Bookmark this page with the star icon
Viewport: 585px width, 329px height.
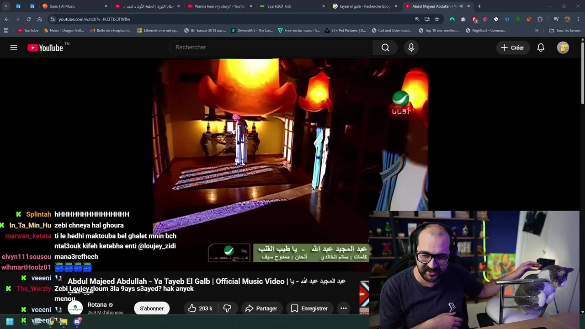(437, 19)
